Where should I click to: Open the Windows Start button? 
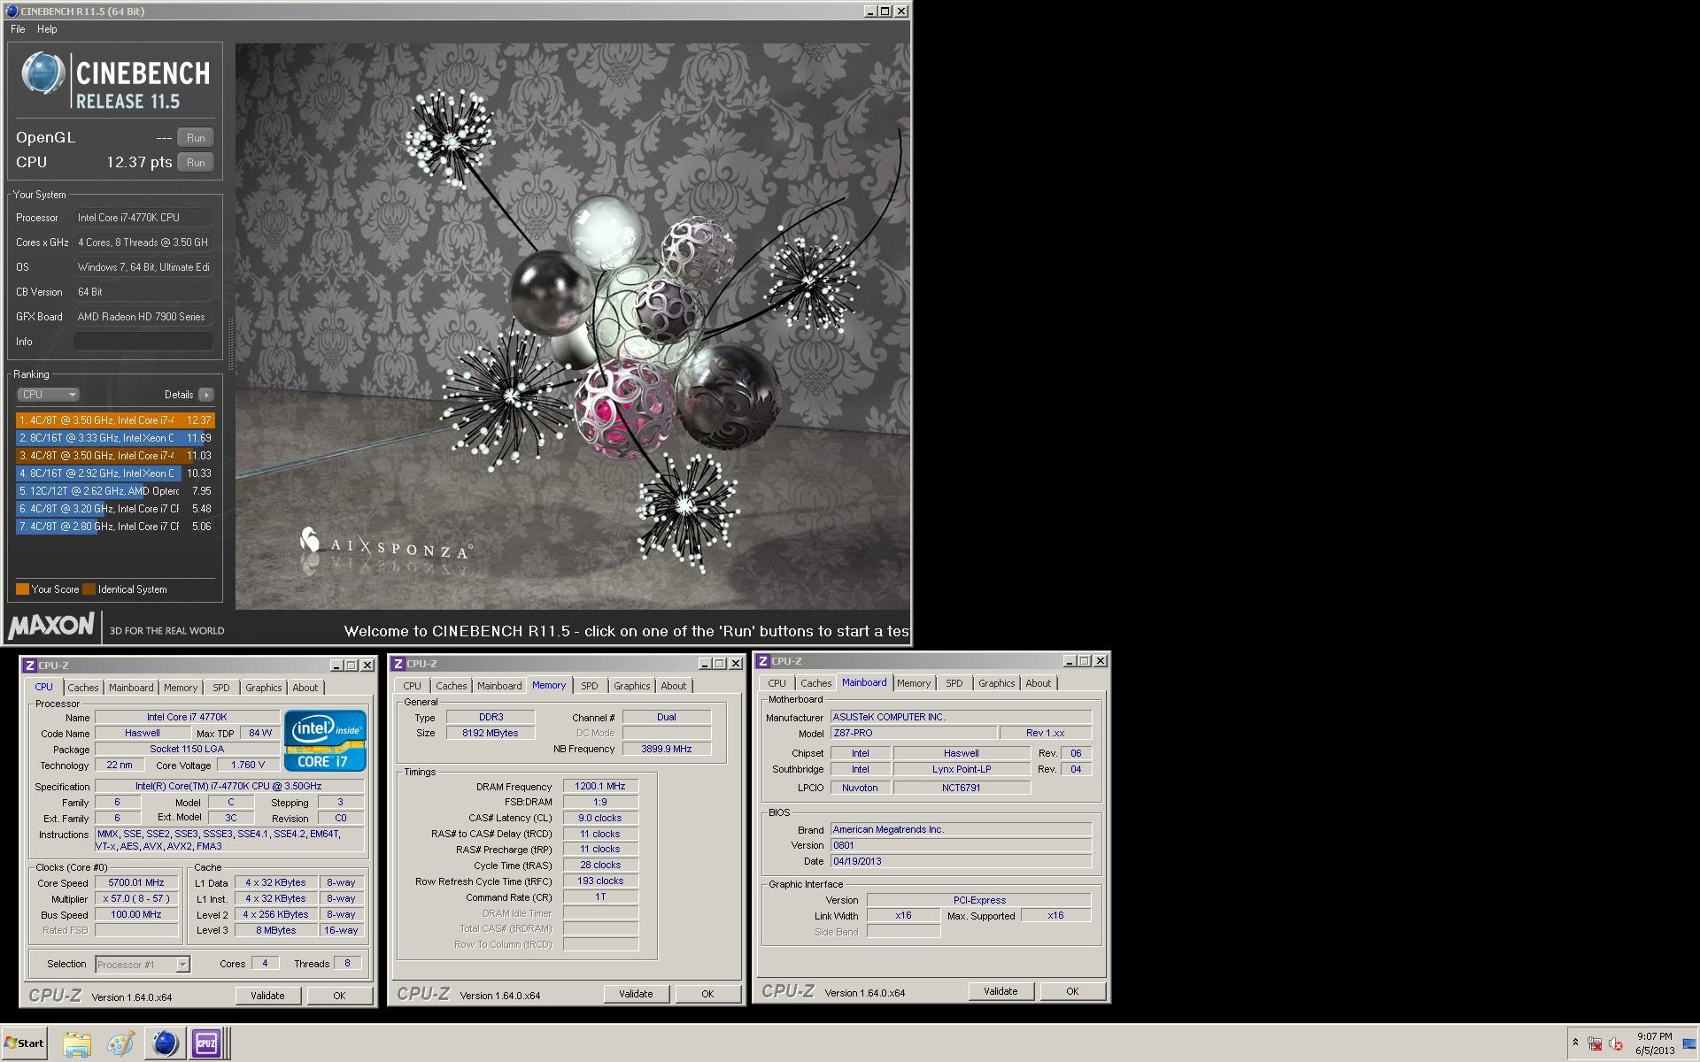pyautogui.click(x=24, y=1043)
